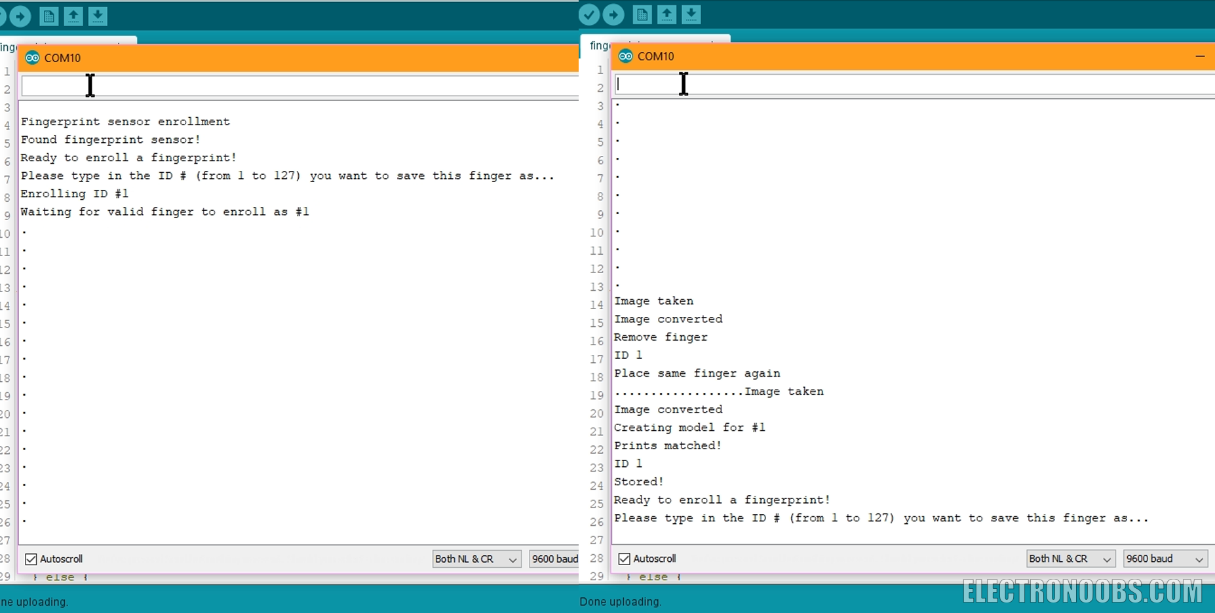Click 'Fingerprint sensor enrollment' line

[125, 121]
